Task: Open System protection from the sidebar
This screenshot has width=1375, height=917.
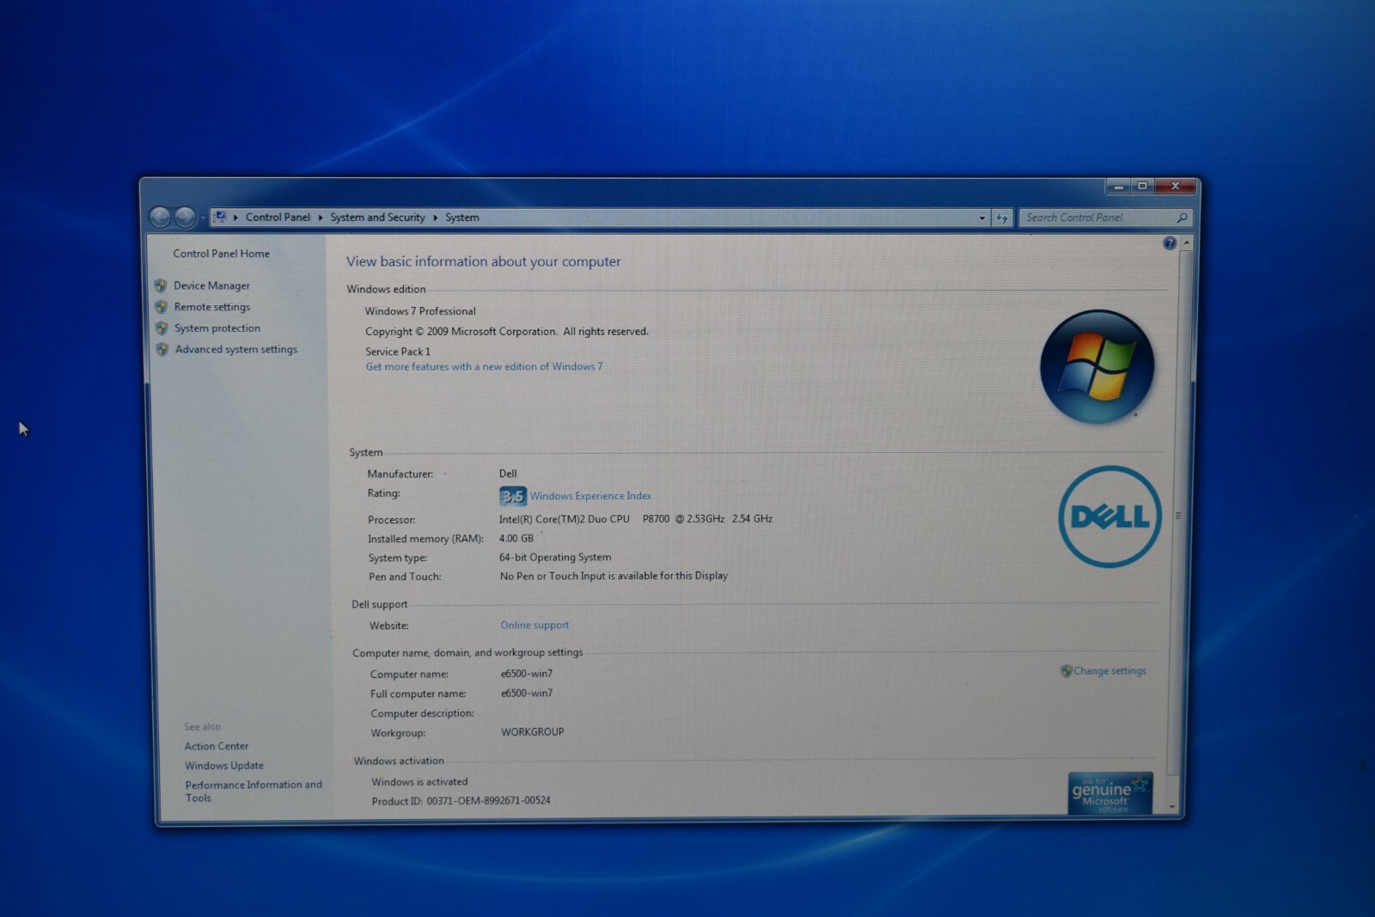Action: [217, 328]
